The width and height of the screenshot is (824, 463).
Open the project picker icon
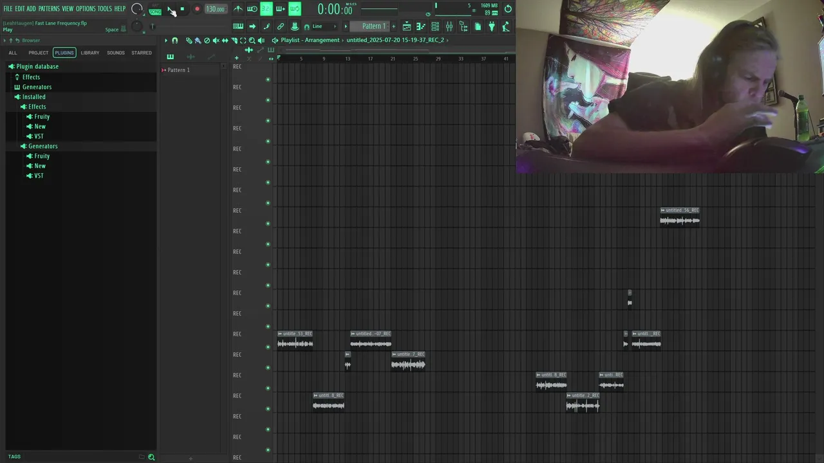pyautogui.click(x=478, y=26)
